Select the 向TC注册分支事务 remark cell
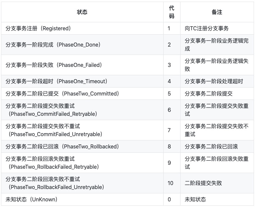Screen dimensions: 256x207 217,28
